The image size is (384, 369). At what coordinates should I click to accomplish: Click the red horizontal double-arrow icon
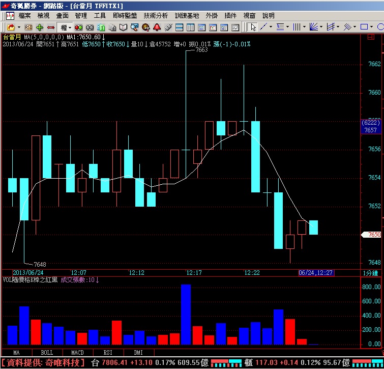(x=50, y=27)
